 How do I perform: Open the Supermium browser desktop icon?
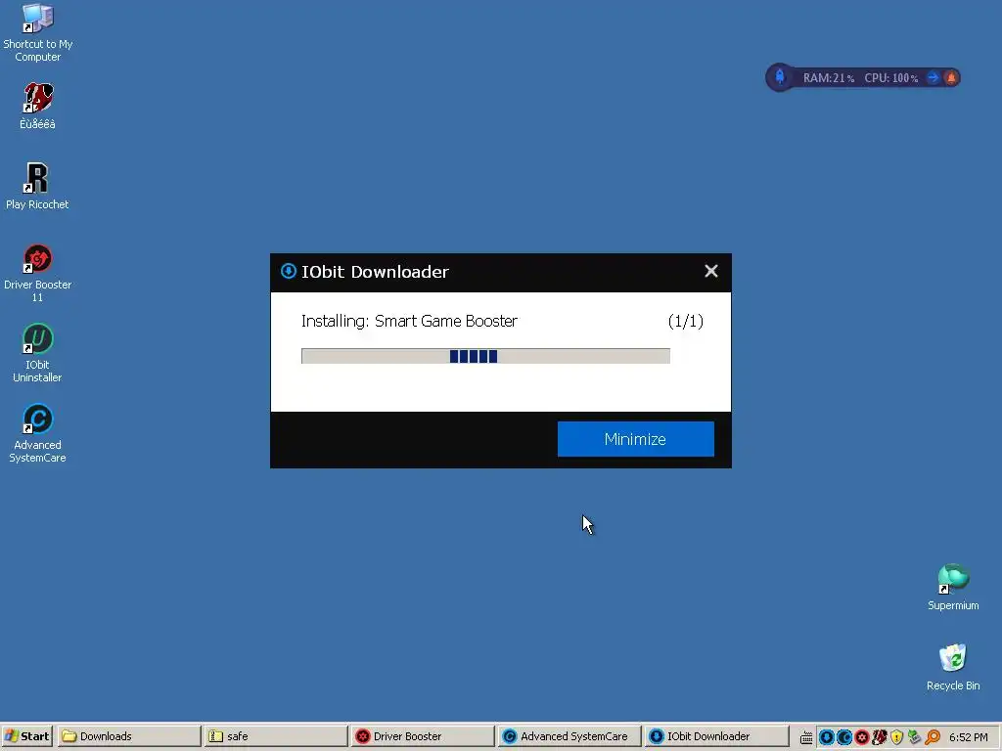953,587
